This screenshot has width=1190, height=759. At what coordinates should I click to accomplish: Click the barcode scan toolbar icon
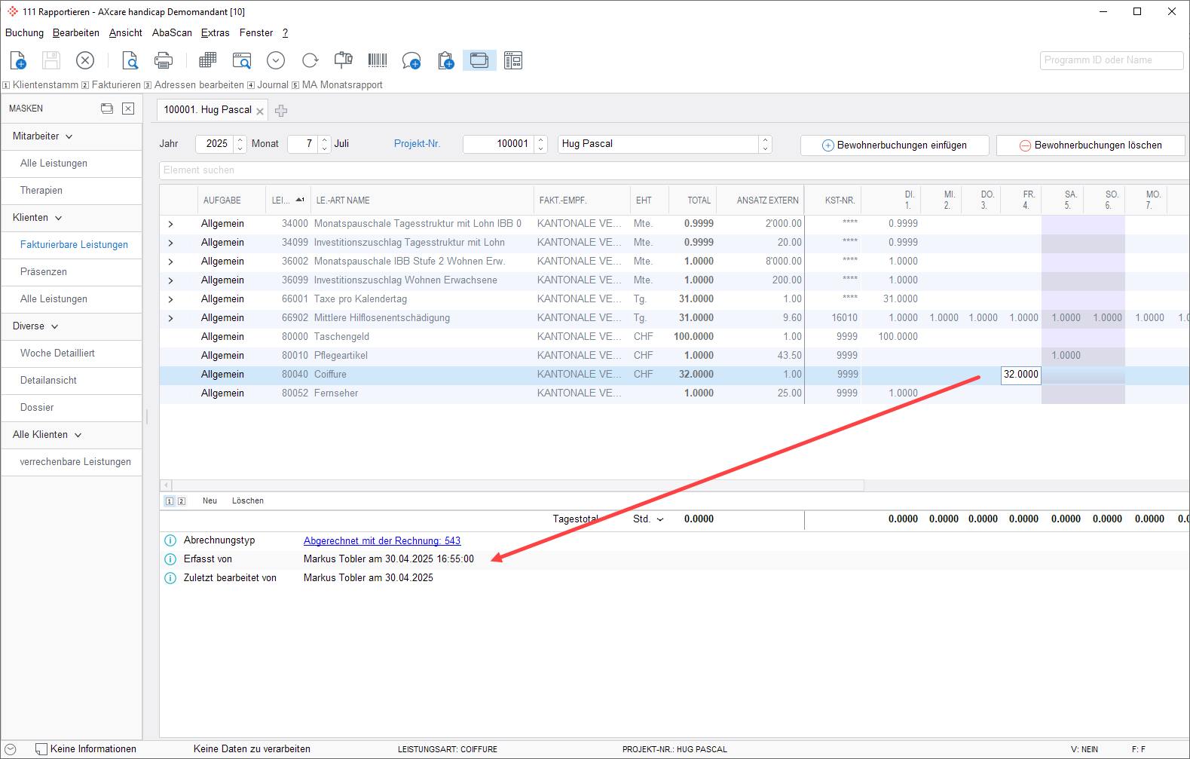pos(377,60)
